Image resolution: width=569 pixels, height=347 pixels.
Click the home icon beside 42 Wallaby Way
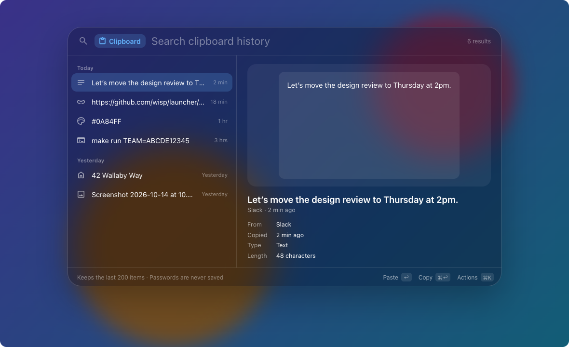pos(81,175)
